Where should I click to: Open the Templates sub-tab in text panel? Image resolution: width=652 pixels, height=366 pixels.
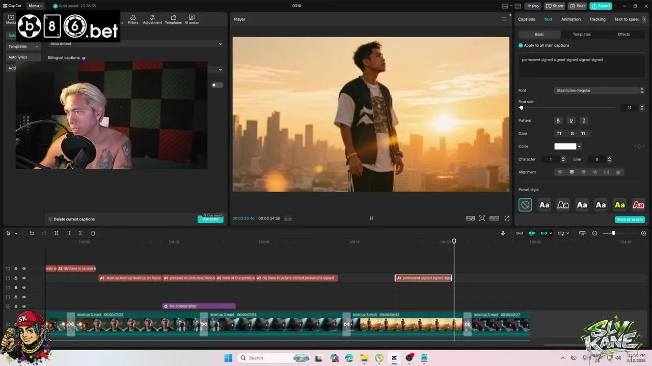pos(582,35)
